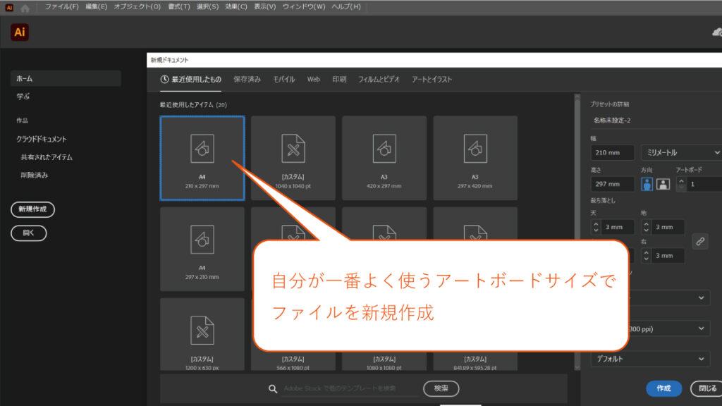Click the 閉じる button
The height and width of the screenshot is (406, 722).
coord(707,388)
